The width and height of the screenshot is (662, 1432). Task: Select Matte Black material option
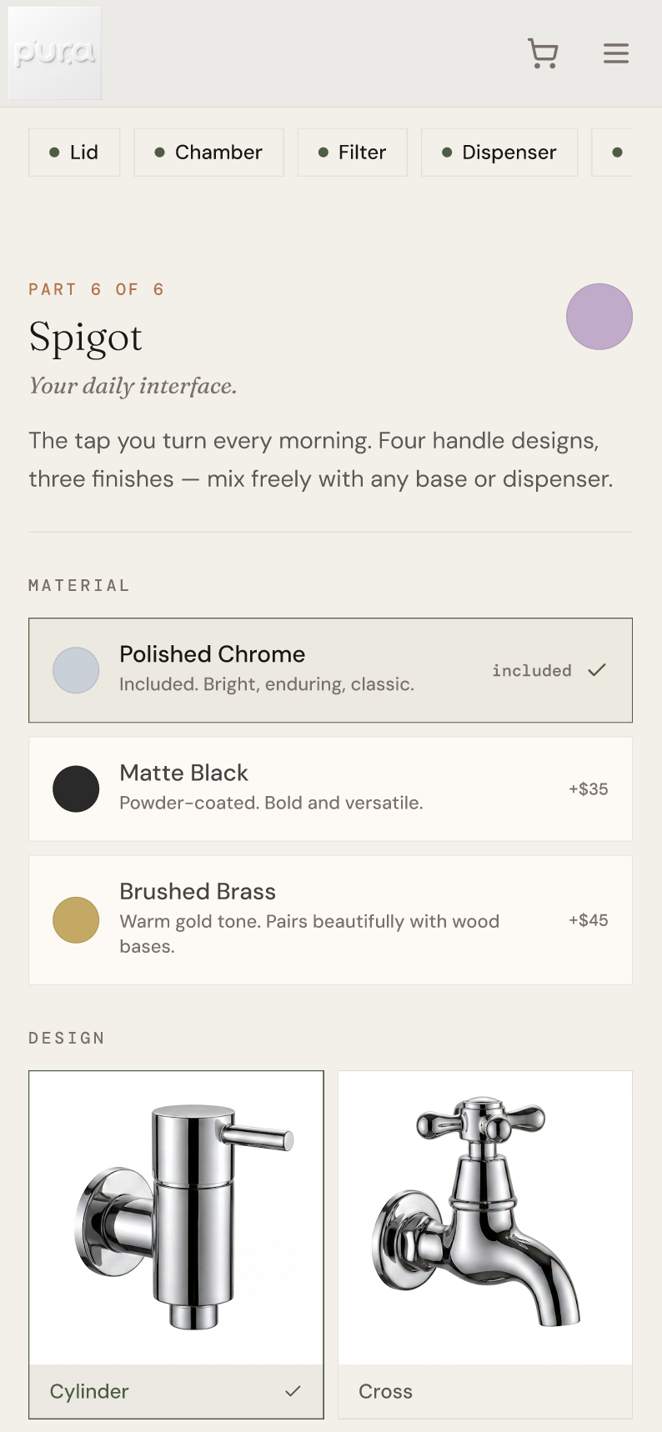tap(330, 789)
